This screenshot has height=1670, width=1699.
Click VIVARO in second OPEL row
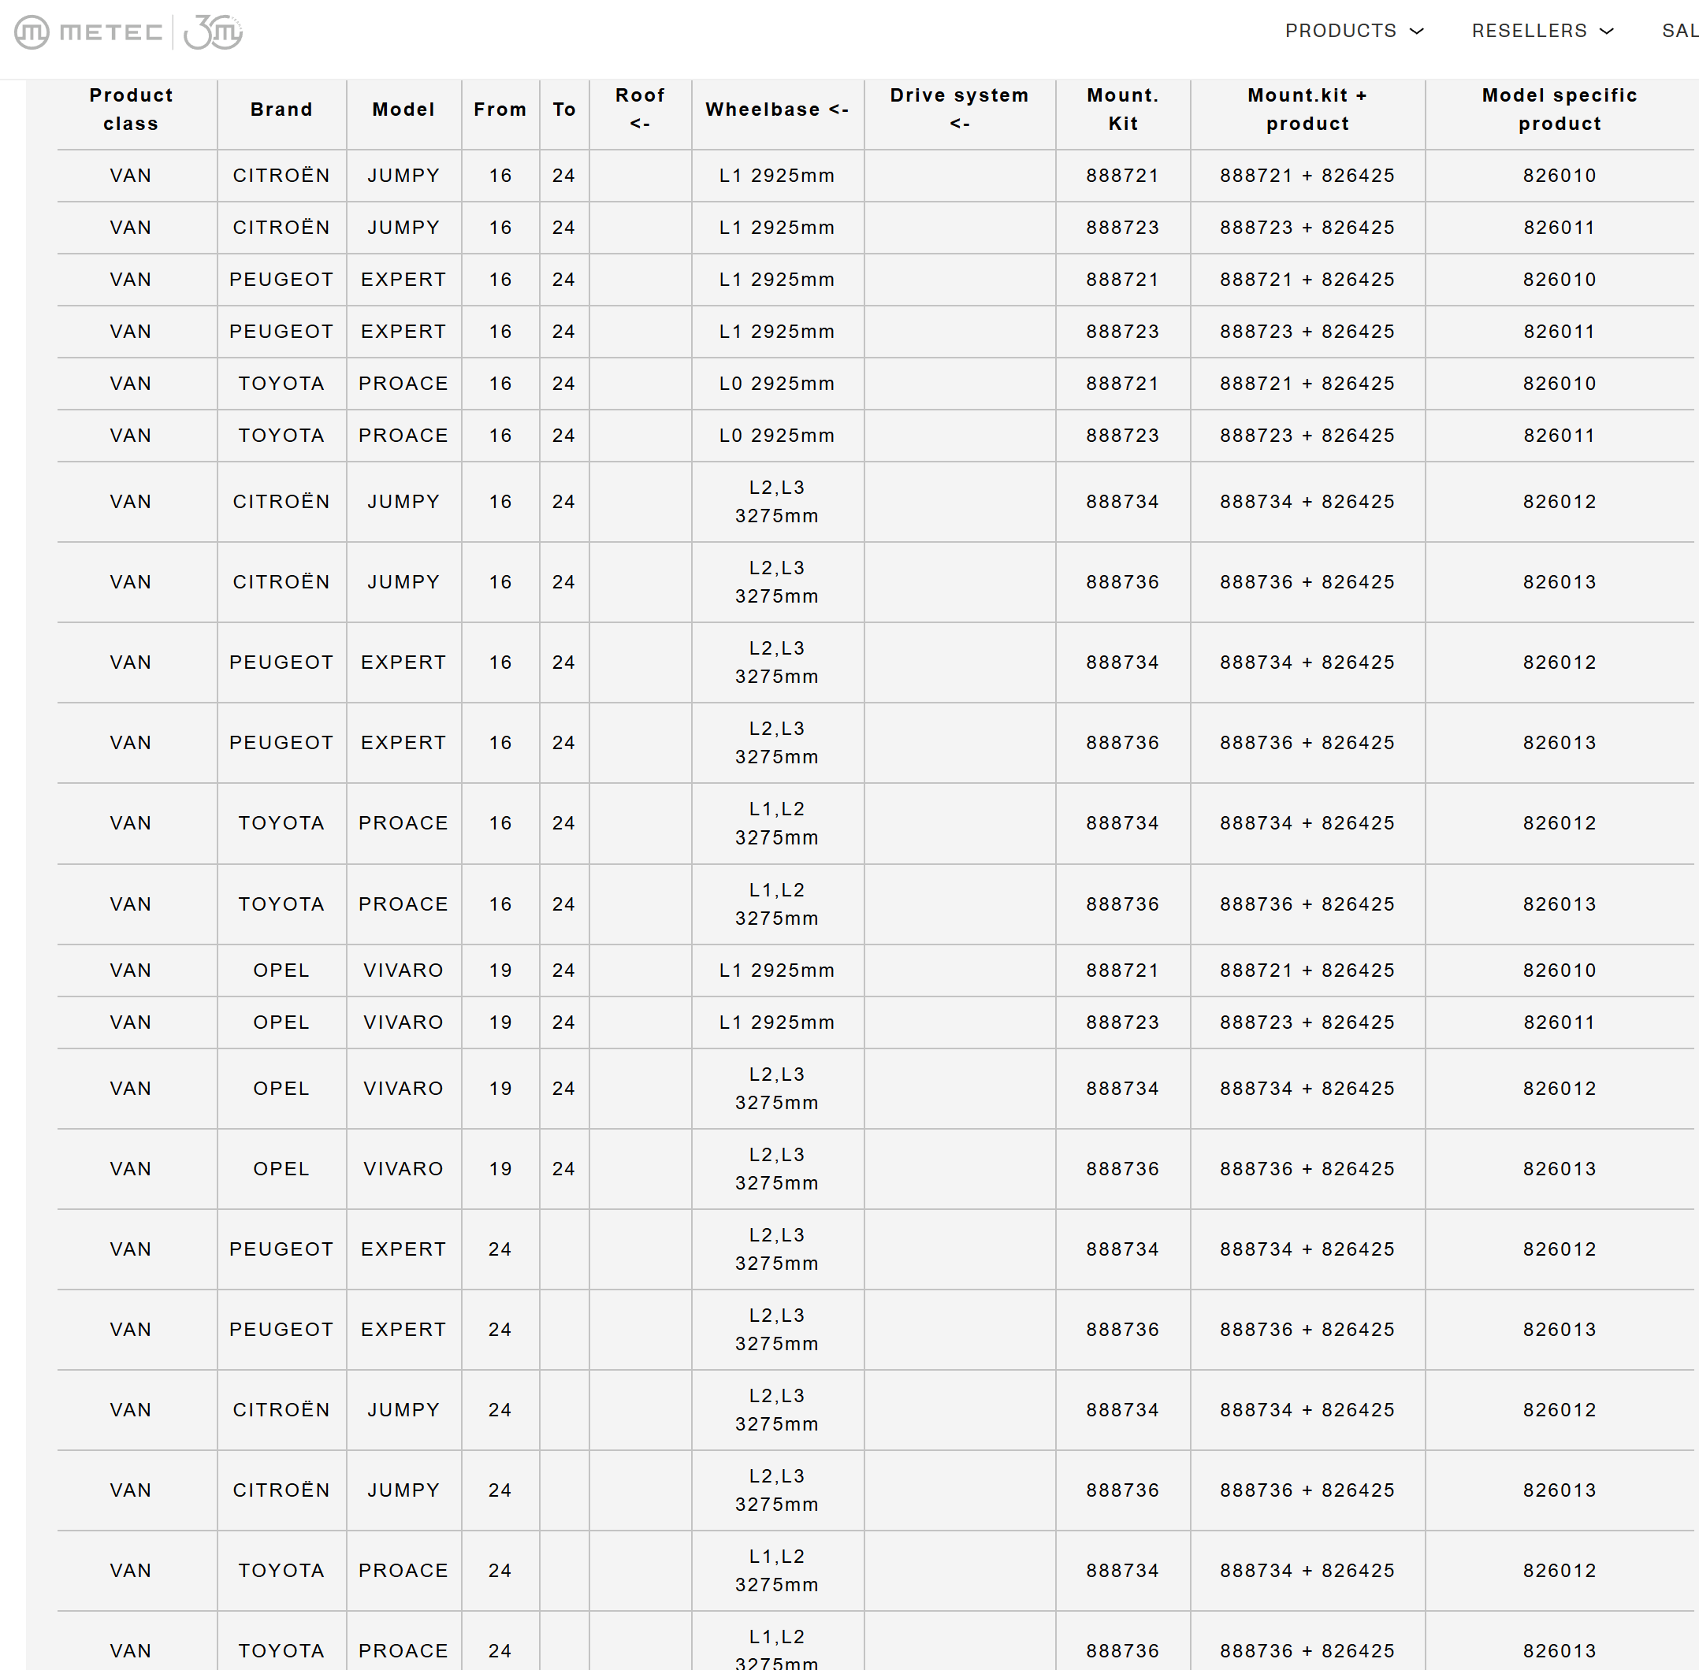[403, 1022]
